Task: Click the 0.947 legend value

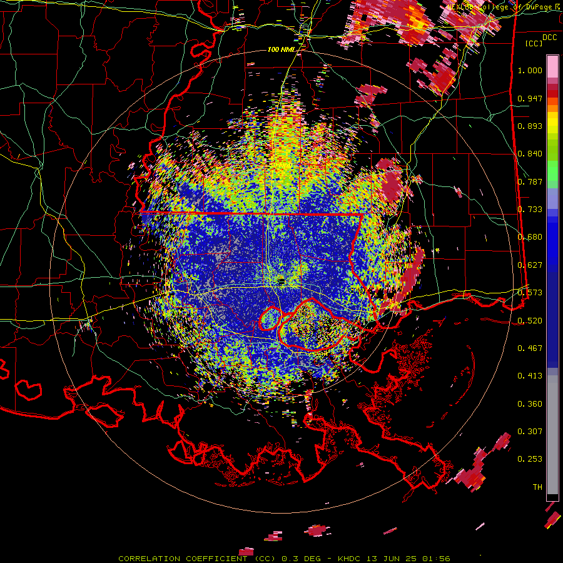Action: coord(530,98)
